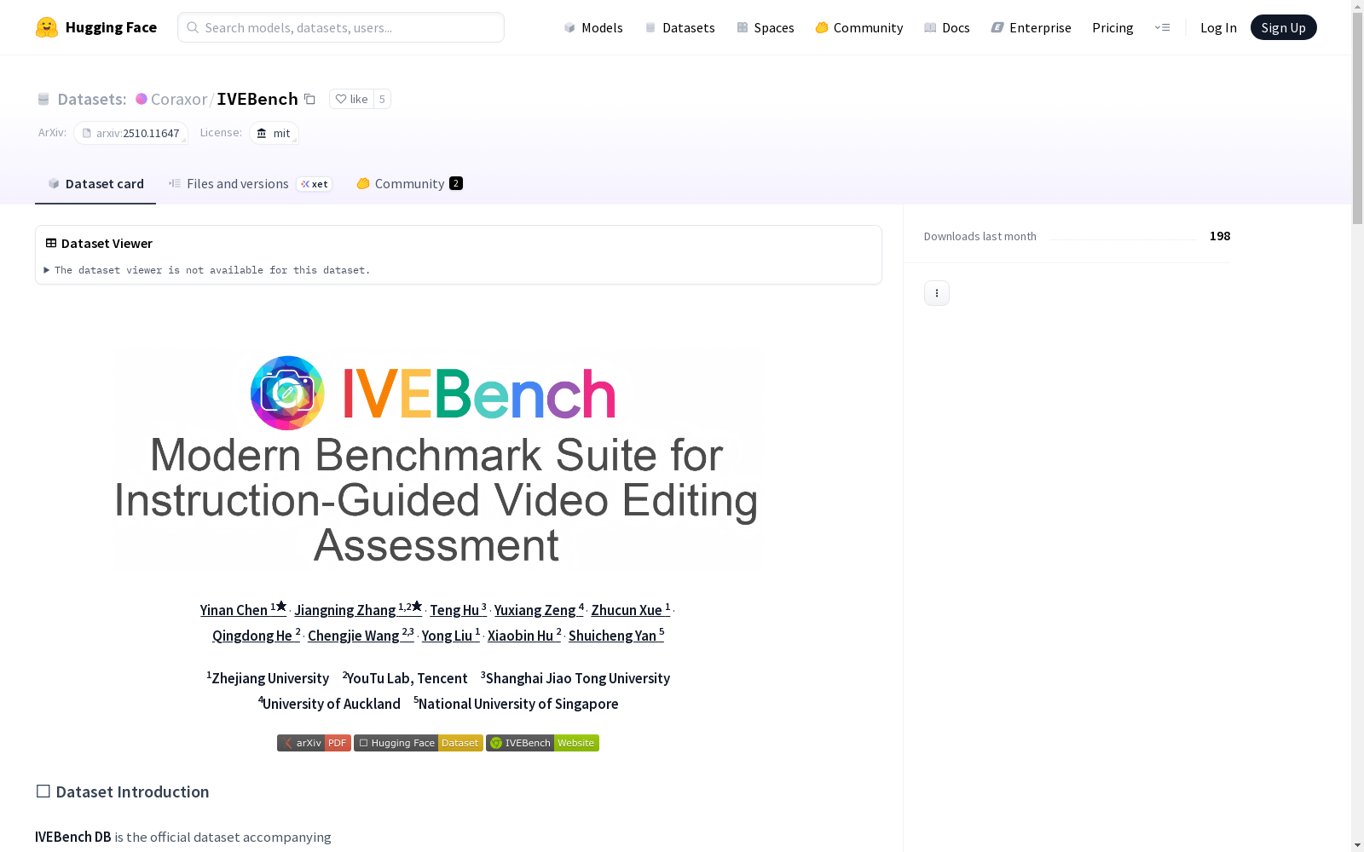Open author Xiaobin Hu link
This screenshot has width=1364, height=852.
tap(524, 636)
